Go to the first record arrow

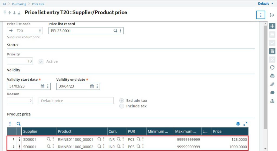pyautogui.click(x=5, y=12)
